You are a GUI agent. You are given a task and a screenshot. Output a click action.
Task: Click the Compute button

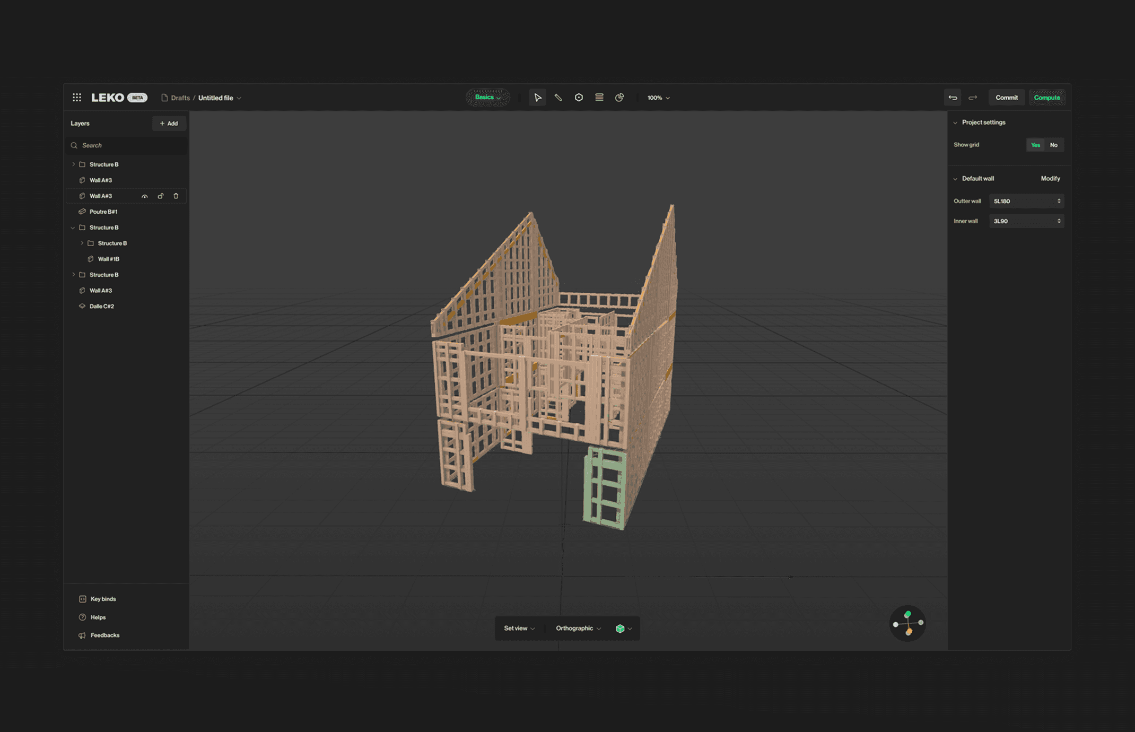click(x=1046, y=98)
